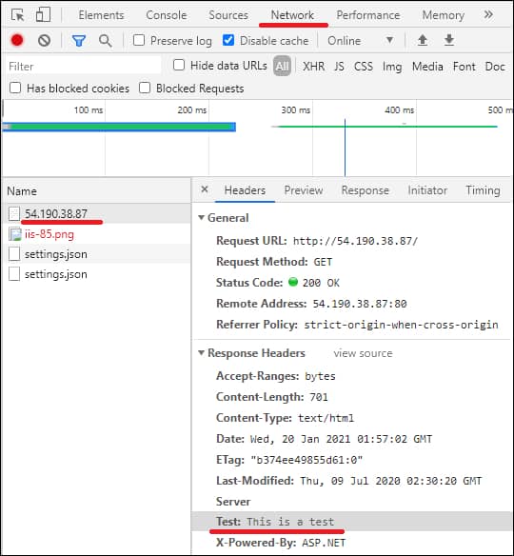Open the Online throttling dropdown
The height and width of the screenshot is (556, 514).
(x=361, y=40)
